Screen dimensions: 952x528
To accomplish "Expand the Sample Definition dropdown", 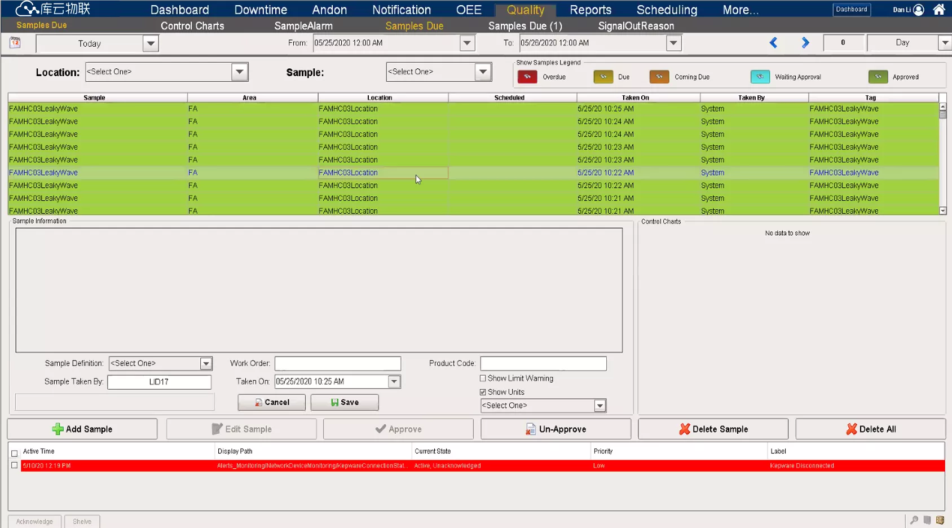I will [206, 364].
